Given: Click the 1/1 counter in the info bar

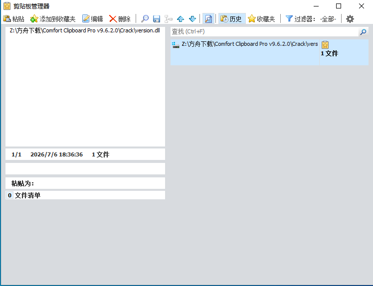Looking at the screenshot, I should point(16,154).
